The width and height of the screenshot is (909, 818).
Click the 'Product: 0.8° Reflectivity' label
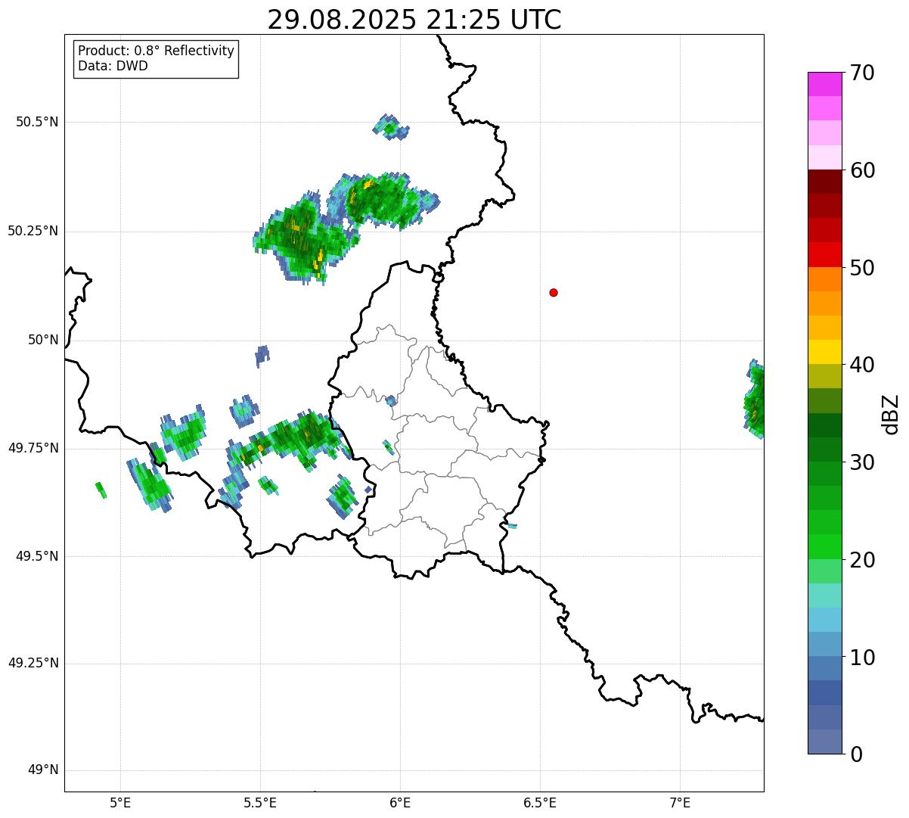157,51
